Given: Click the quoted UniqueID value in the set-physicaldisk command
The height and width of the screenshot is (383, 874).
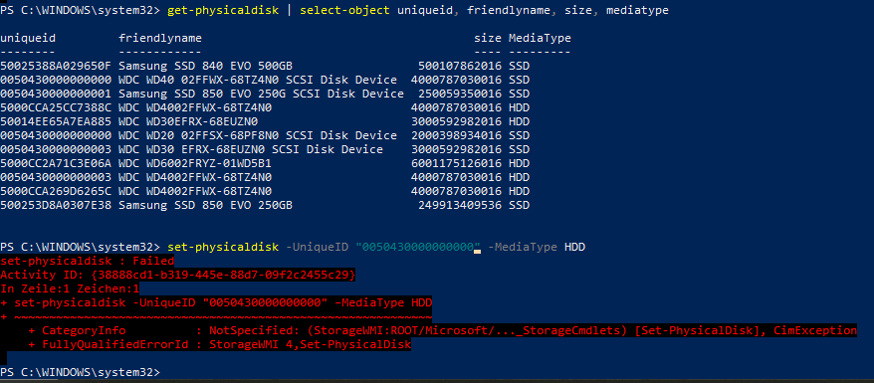Looking at the screenshot, I should pos(418,247).
